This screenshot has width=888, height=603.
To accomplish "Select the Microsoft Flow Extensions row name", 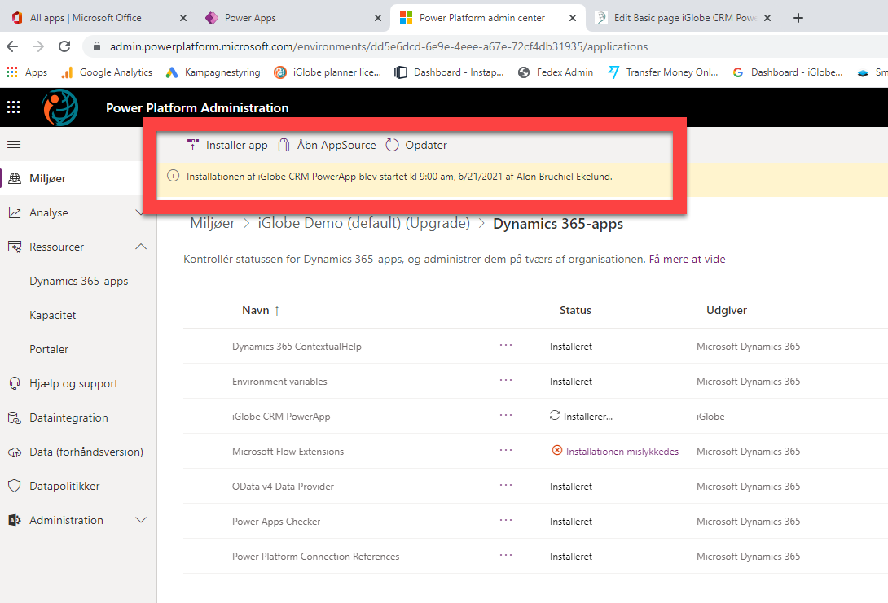I will pyautogui.click(x=288, y=452).
